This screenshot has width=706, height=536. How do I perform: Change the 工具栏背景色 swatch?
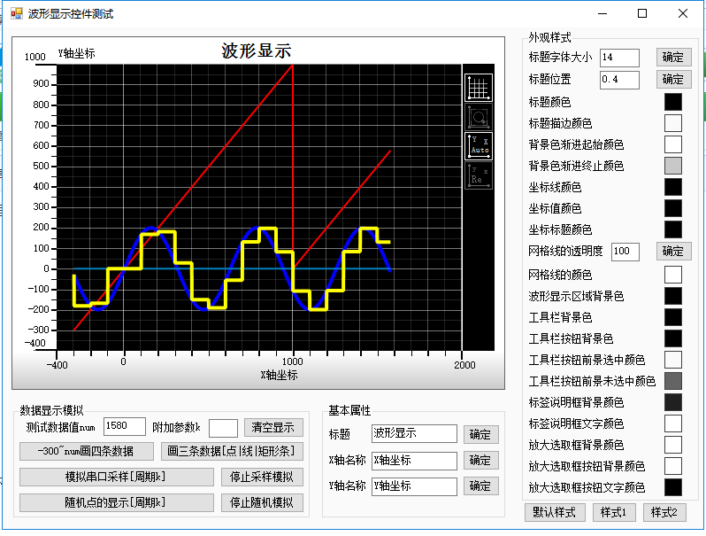[x=673, y=317]
